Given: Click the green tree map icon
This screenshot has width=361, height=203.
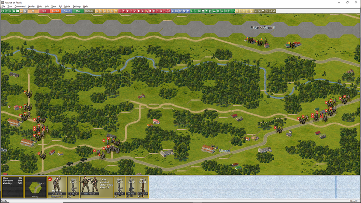Looking at the screenshot, I should (203, 11).
